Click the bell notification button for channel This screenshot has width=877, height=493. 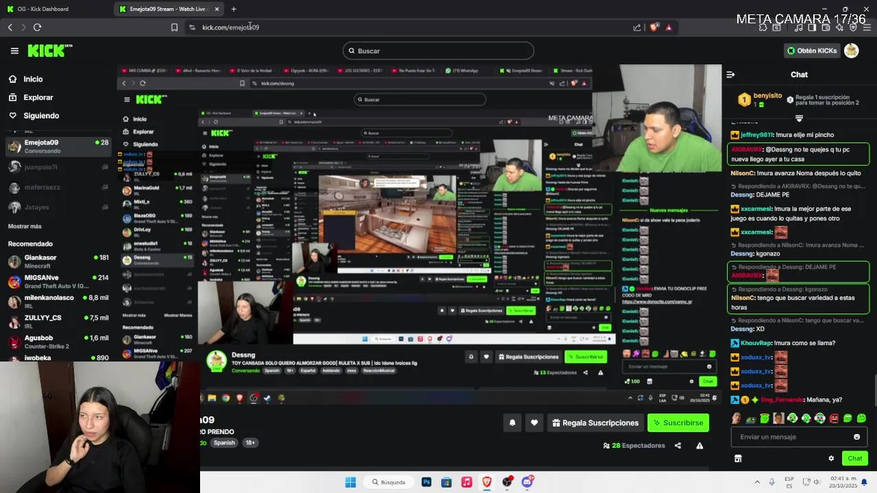tap(512, 422)
